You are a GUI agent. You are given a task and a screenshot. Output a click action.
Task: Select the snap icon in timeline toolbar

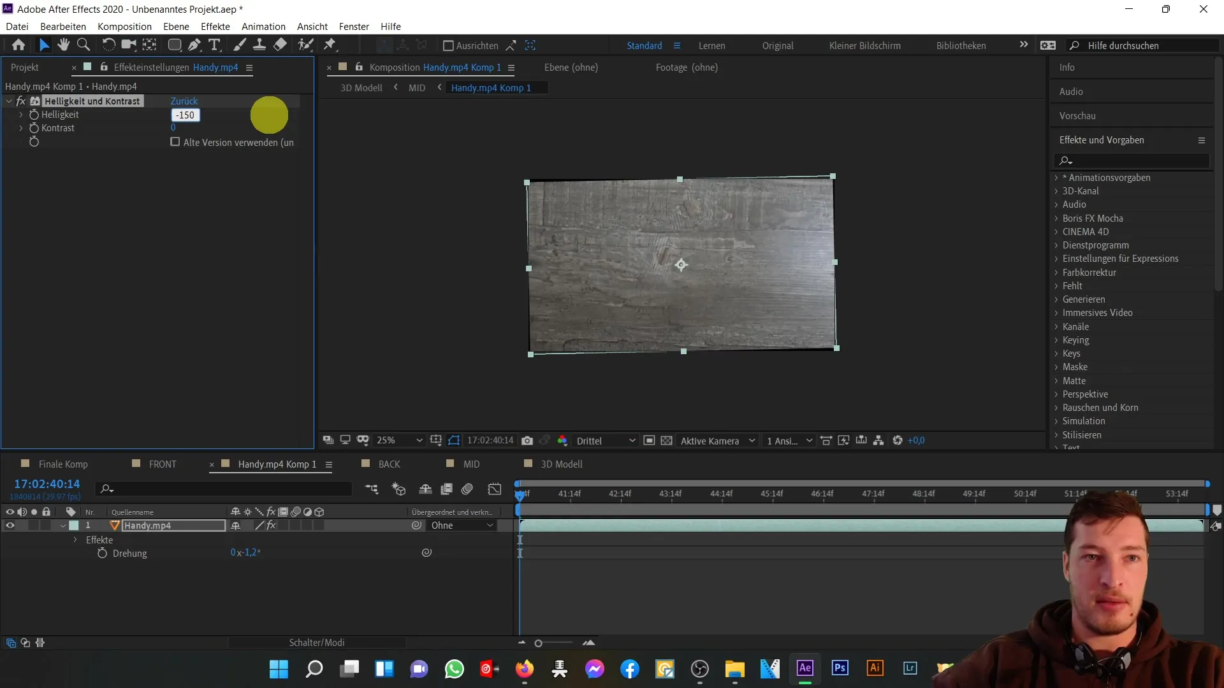pyautogui.click(x=424, y=490)
